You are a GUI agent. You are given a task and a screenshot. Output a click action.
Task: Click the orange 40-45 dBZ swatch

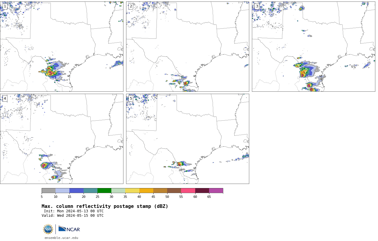click(146, 191)
